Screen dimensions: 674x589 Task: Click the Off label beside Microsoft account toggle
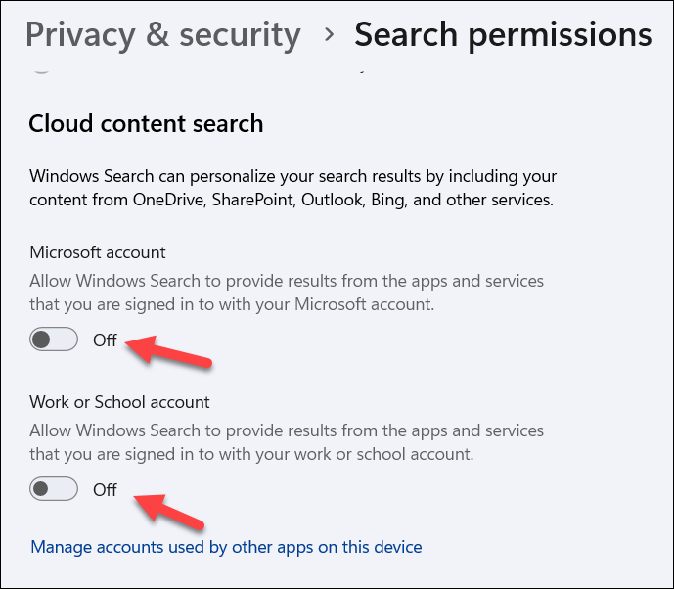click(105, 340)
